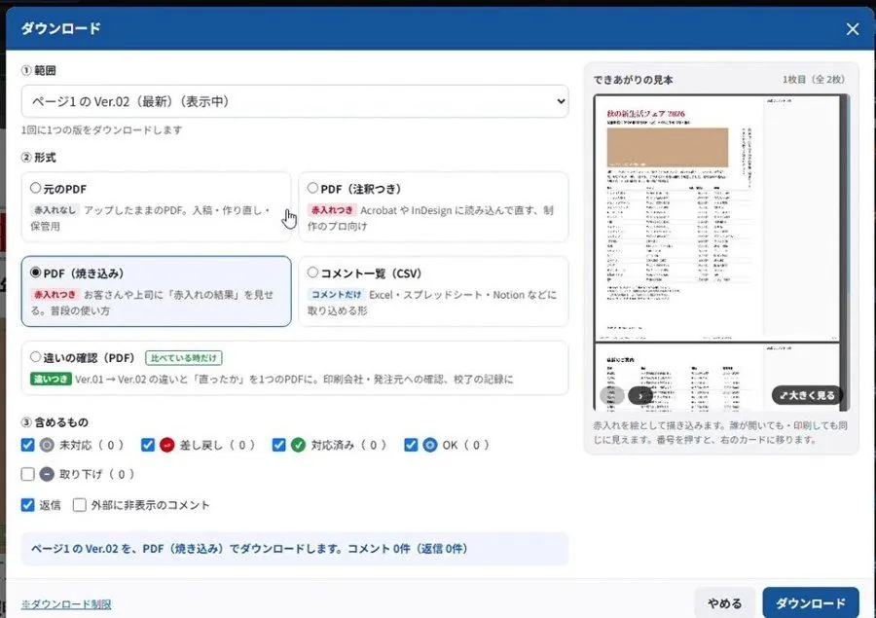The height and width of the screenshot is (618, 876).
Task: Toggle the 返信 checkbox
Action: tap(27, 505)
